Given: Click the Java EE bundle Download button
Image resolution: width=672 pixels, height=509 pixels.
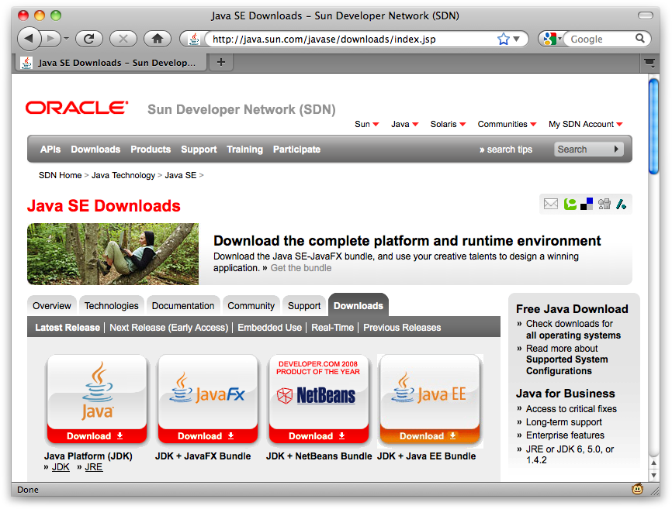Looking at the screenshot, I should (429, 436).
